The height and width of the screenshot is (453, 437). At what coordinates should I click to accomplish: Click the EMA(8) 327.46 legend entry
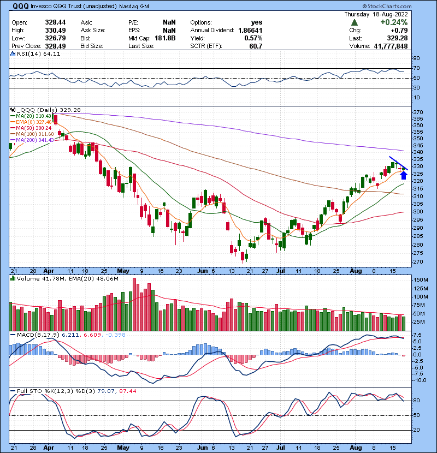(33, 122)
